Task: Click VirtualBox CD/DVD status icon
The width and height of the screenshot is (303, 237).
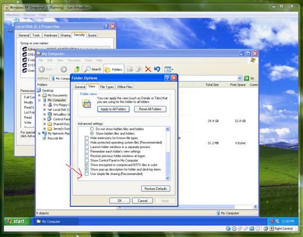Action: coord(234,228)
